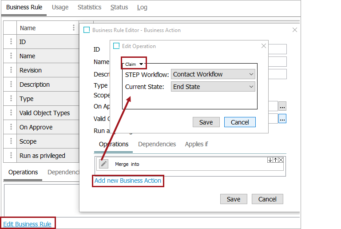The image size is (341, 229).
Task: Remove the Merge into operation
Action: (281, 160)
